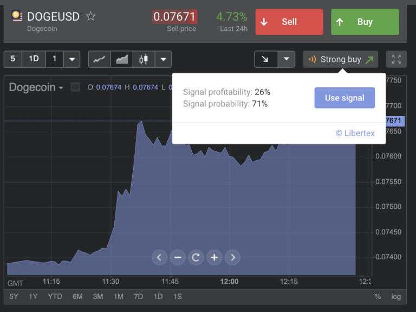
Task: Set range to 3M
Action: coord(98,297)
